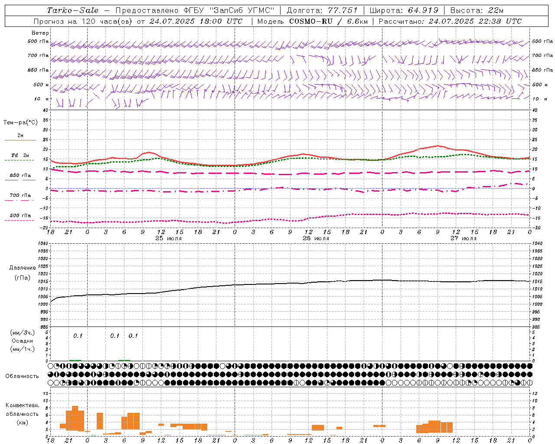Click the (мм/3ч.) precipitation unit label
The image size is (555, 444).
tap(22, 333)
